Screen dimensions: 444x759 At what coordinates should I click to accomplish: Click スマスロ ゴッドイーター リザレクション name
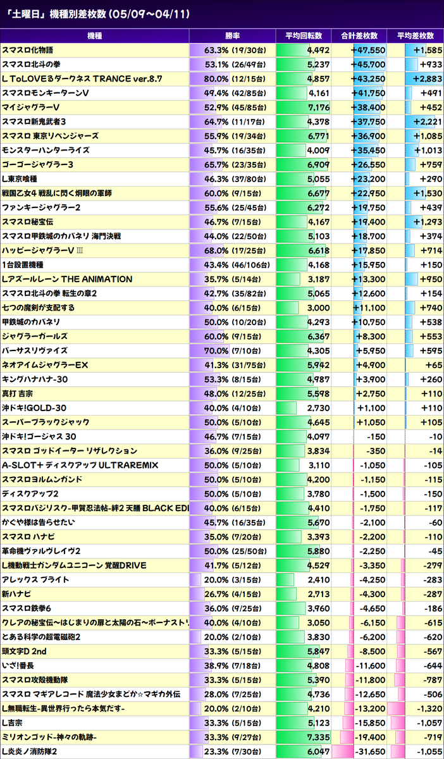click(x=70, y=451)
